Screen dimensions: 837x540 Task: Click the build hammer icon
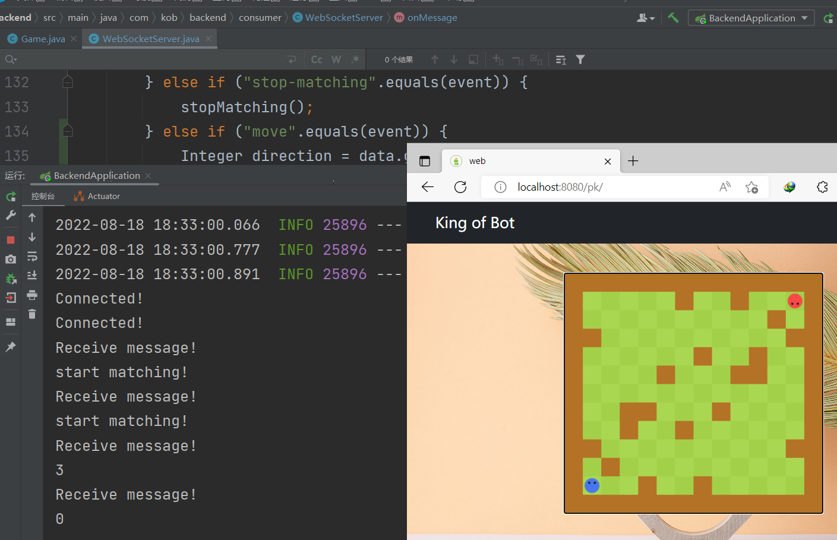click(673, 18)
